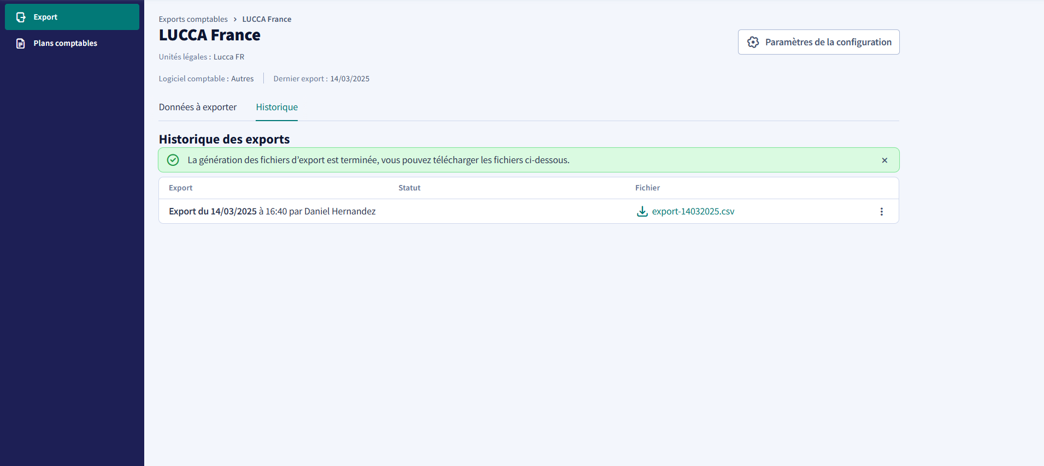Select the export row by Daniel Hernandez

pyautogui.click(x=529, y=211)
